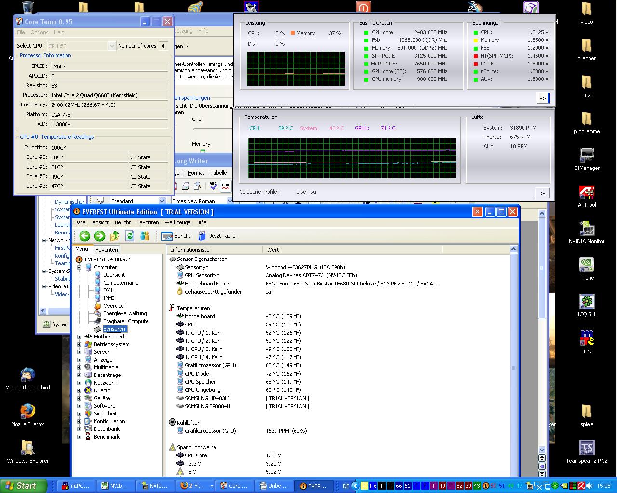The width and height of the screenshot is (617, 493).
Task: Open the Options menu in Core Temp
Action: coord(40,32)
